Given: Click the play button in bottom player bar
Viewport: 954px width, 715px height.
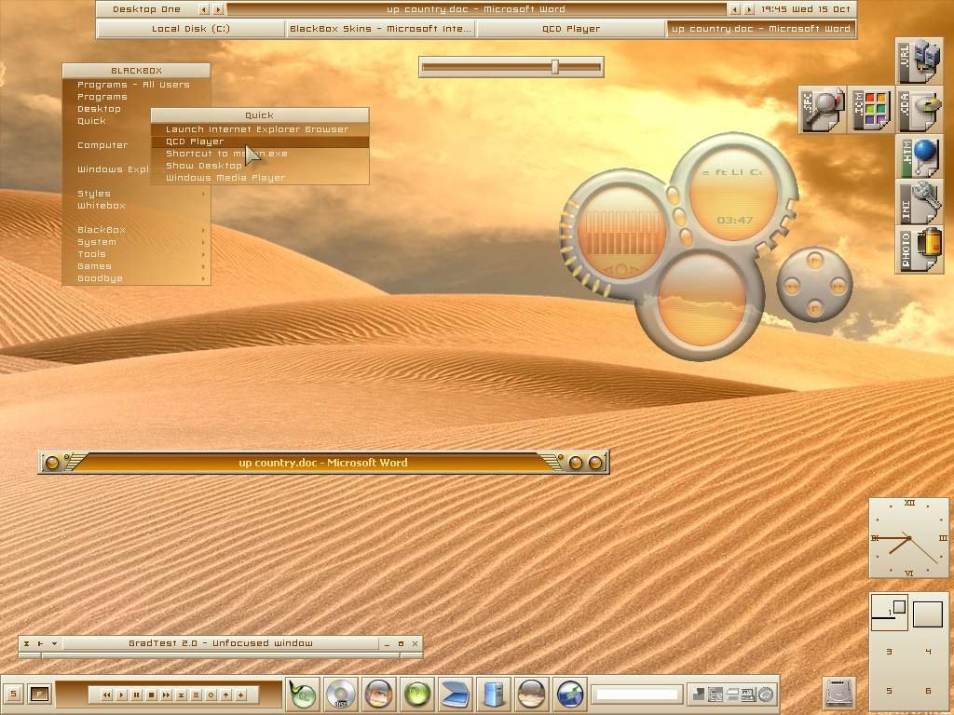Looking at the screenshot, I should 122,695.
